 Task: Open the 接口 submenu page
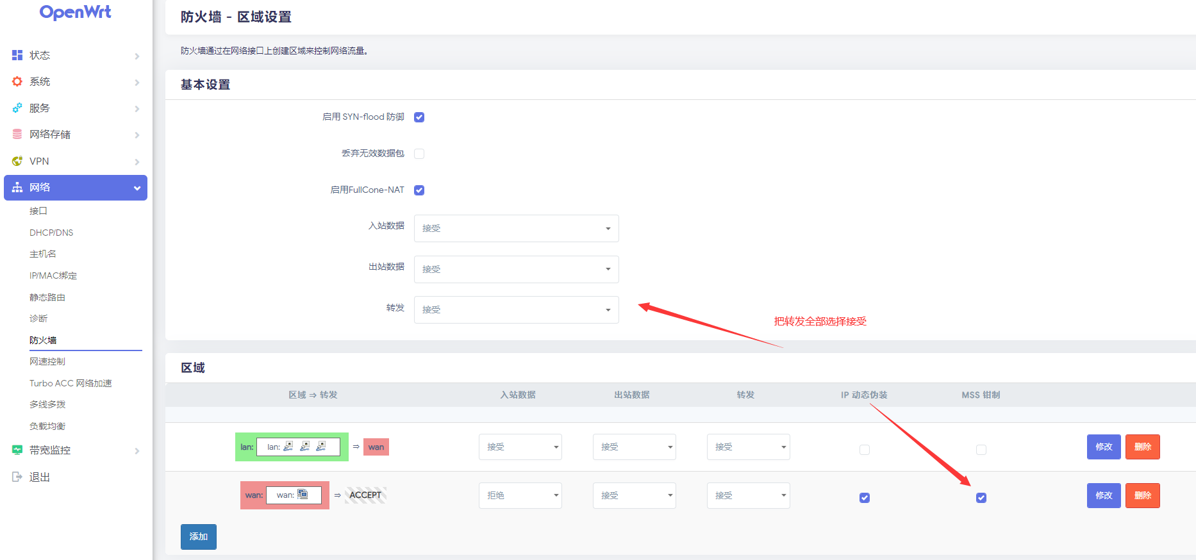coord(38,211)
